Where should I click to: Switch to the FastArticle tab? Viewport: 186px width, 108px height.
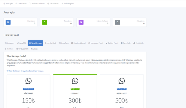coord(138,43)
